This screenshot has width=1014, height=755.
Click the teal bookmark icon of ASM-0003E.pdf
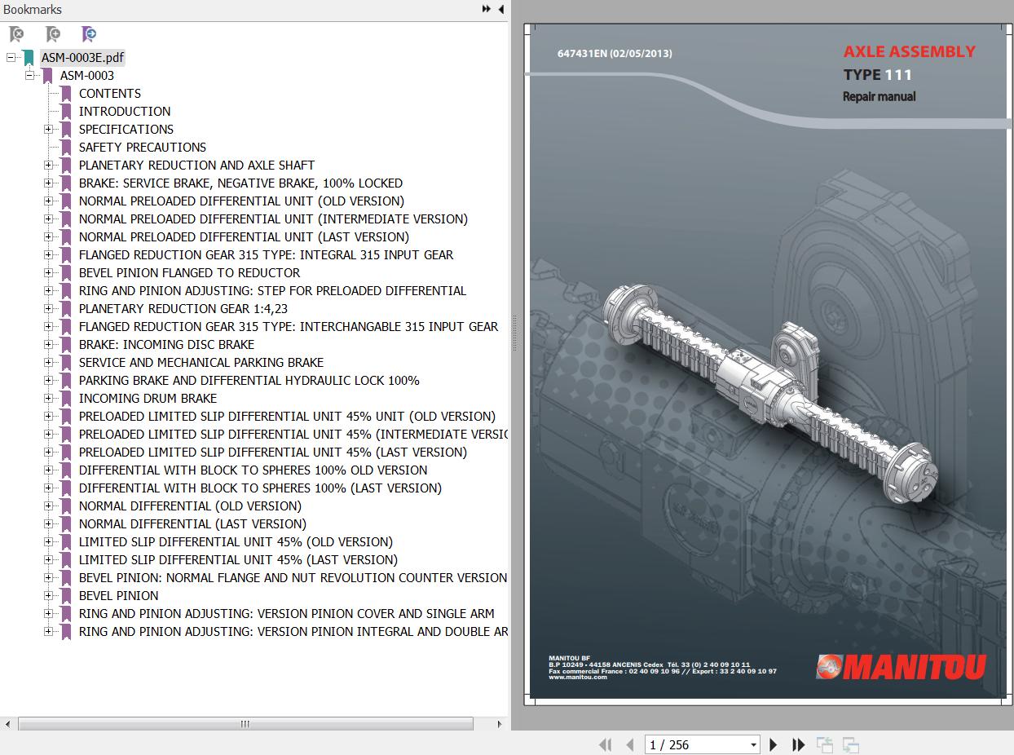[x=29, y=58]
